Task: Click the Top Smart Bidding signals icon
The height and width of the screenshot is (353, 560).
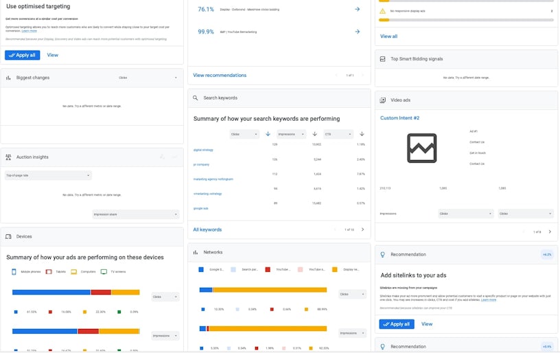Action: pyautogui.click(x=382, y=59)
